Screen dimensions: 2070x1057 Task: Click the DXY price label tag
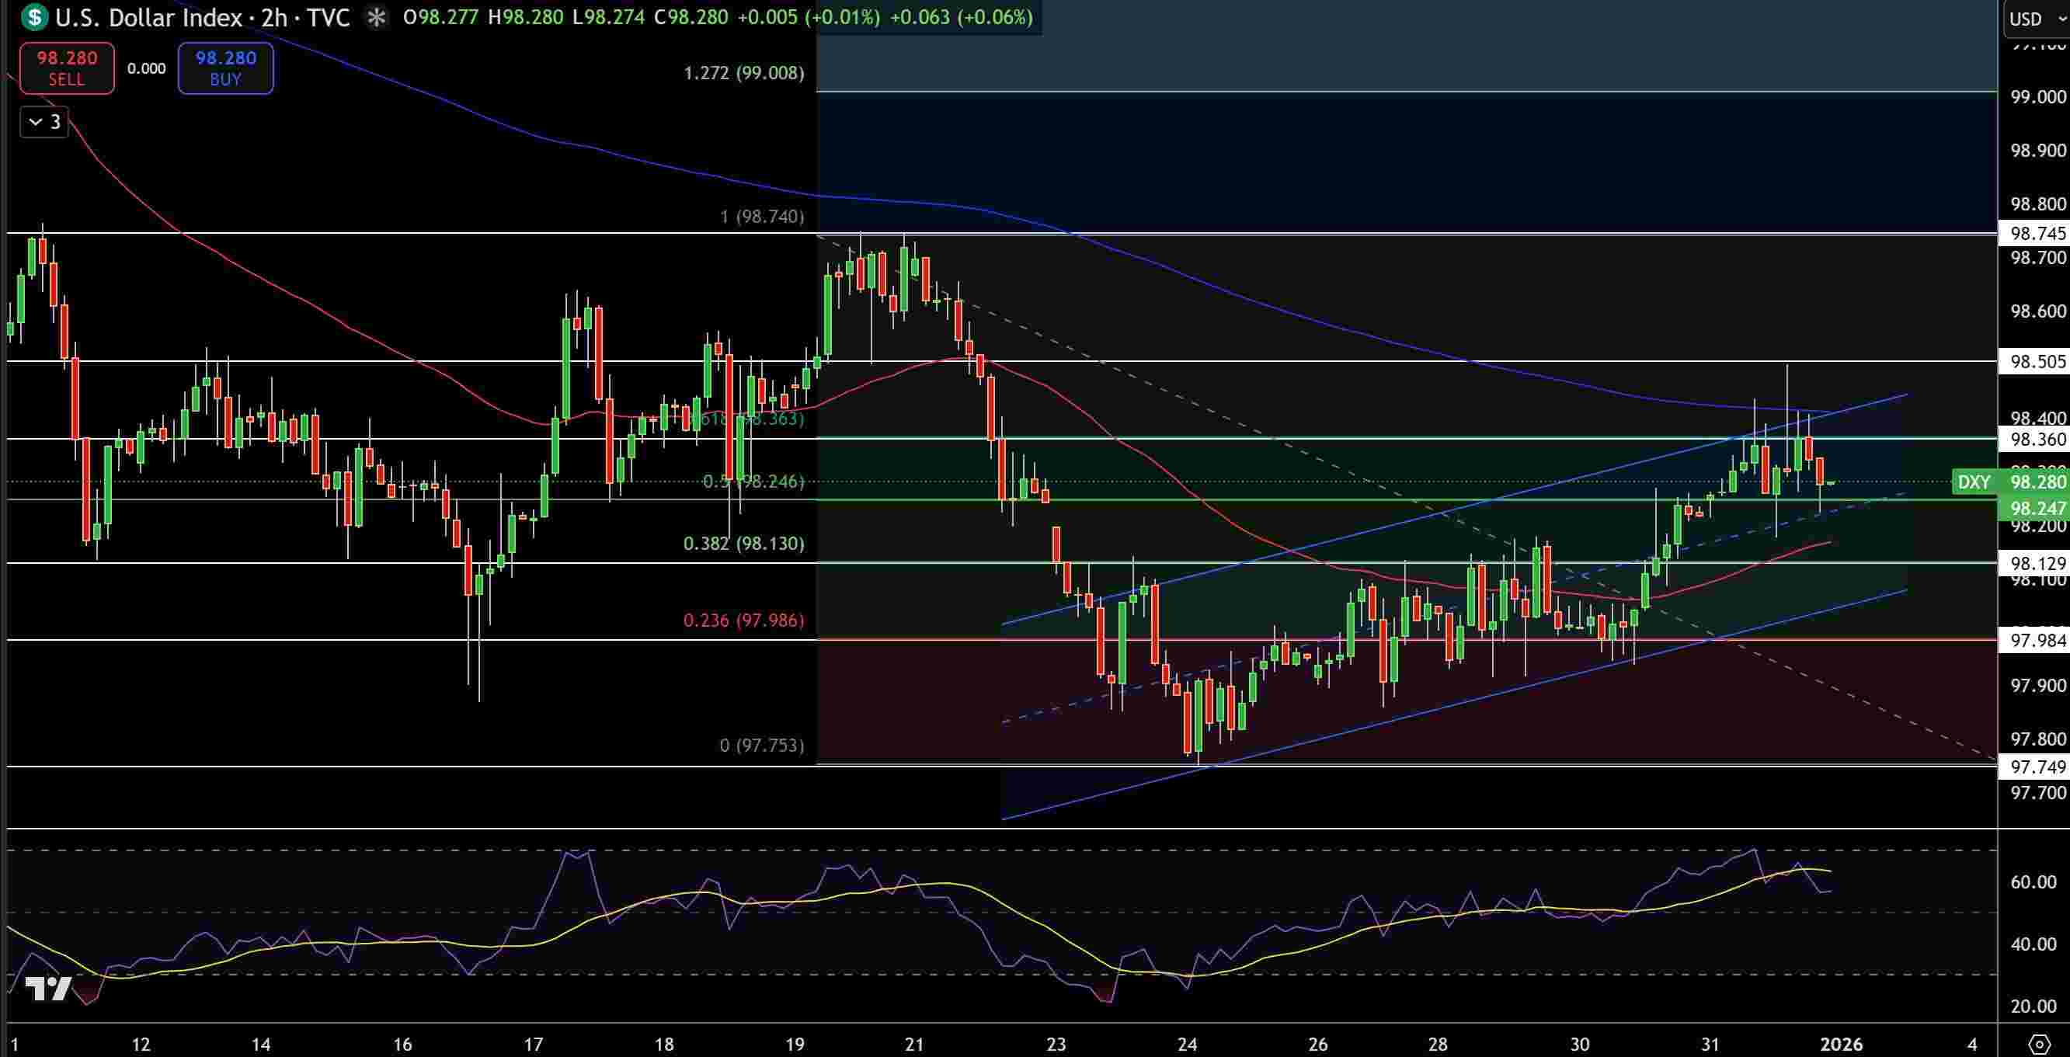(x=1974, y=482)
